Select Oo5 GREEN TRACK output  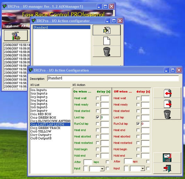click(x=50, y=128)
